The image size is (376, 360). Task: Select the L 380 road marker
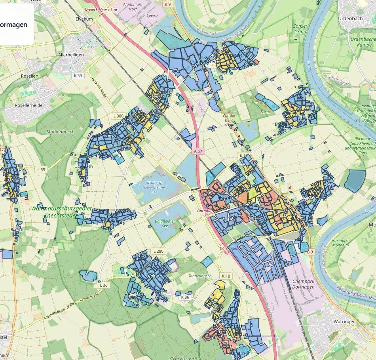118,116
